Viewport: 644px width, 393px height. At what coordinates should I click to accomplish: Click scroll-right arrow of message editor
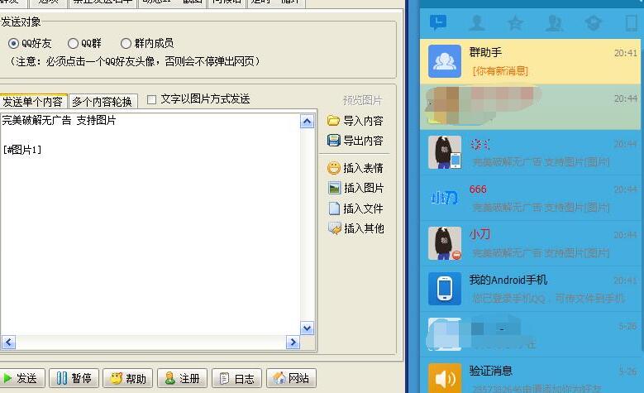tap(293, 342)
